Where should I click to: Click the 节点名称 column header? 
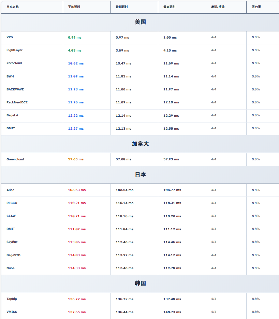(13, 7)
